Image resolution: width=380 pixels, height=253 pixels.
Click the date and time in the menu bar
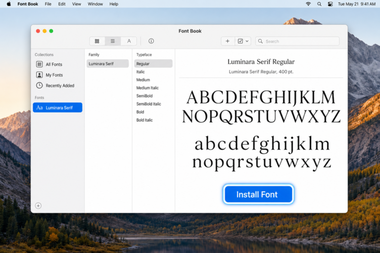356,4
